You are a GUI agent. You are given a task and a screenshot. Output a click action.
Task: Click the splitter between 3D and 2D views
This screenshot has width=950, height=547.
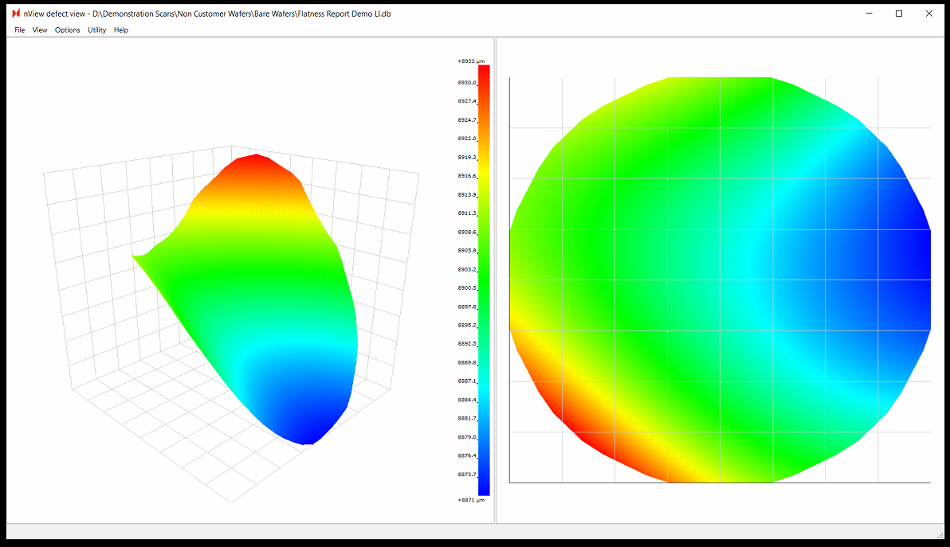click(x=495, y=279)
